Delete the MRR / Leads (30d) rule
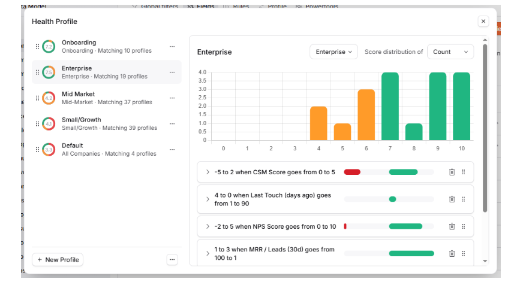Screen dimensions: 517x282 click(452, 253)
